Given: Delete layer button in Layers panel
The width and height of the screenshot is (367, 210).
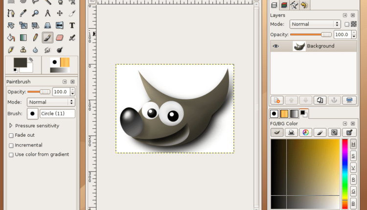Looking at the screenshot, I should coord(349,100).
